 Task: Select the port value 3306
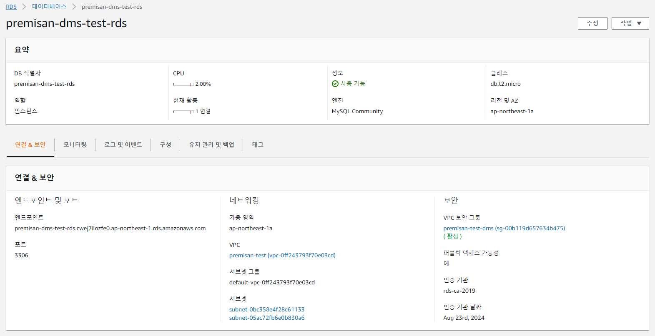coord(21,255)
